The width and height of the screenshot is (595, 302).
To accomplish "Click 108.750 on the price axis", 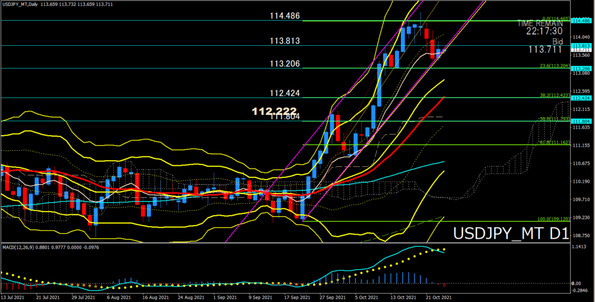I will click(580, 235).
